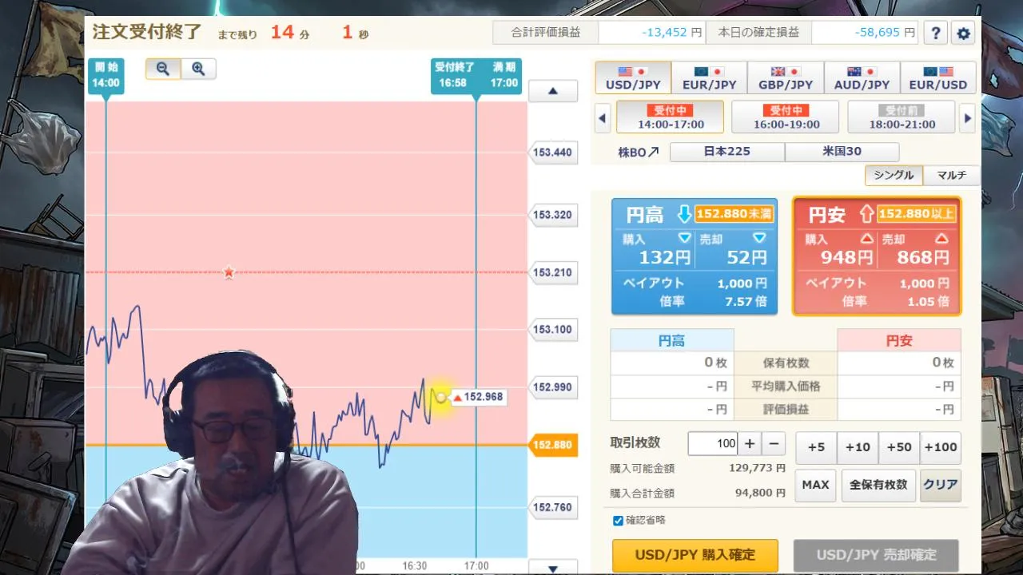Click 円安 purchase price up triangle

point(866,238)
